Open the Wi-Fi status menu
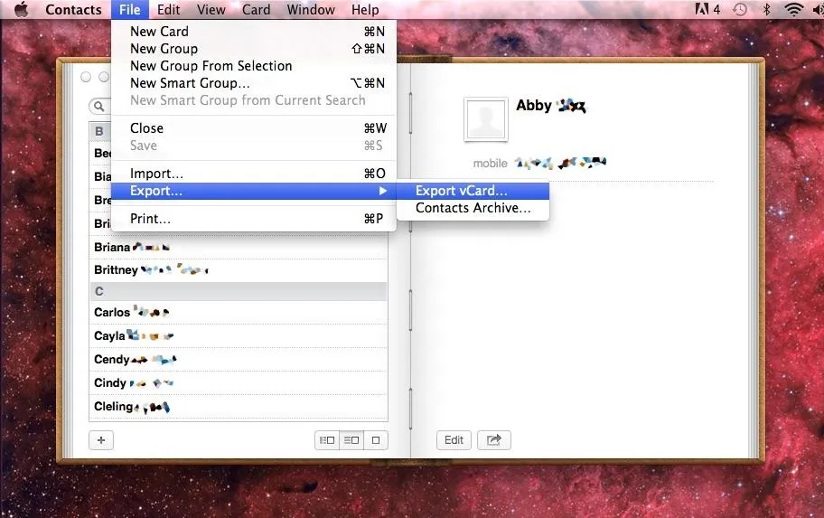Viewport: 824px width, 518px height. [793, 9]
